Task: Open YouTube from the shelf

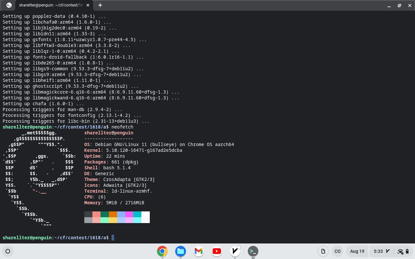Action: pos(217,251)
